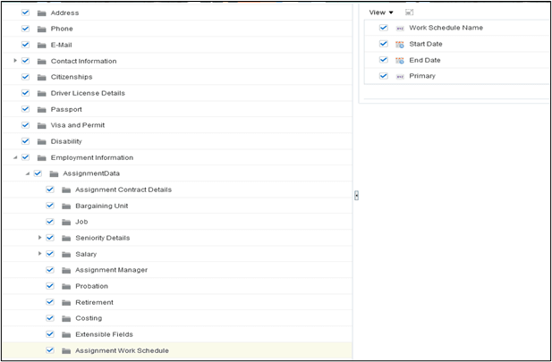Viewport: 552px width, 362px height.
Task: Click the detach table icon next to View
Action: coord(409,13)
